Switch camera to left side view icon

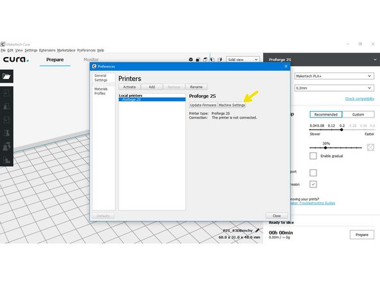click(212, 60)
